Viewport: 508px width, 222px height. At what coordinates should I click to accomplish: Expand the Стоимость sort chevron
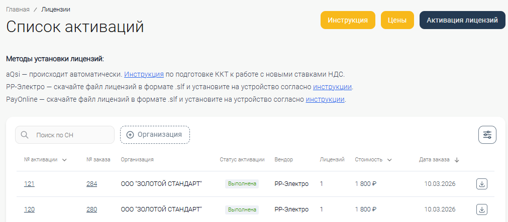(389, 160)
